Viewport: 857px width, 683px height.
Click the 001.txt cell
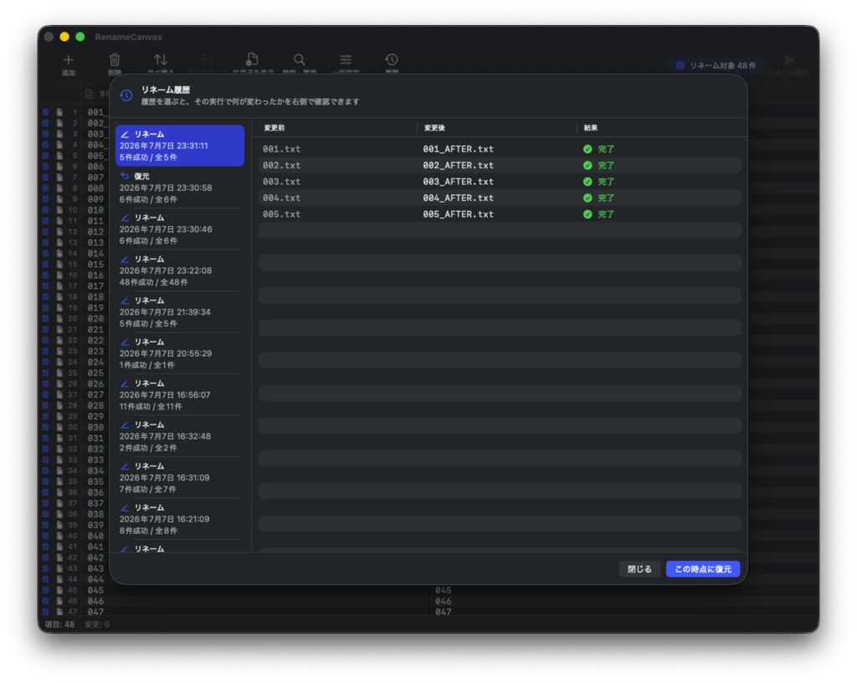tap(281, 149)
